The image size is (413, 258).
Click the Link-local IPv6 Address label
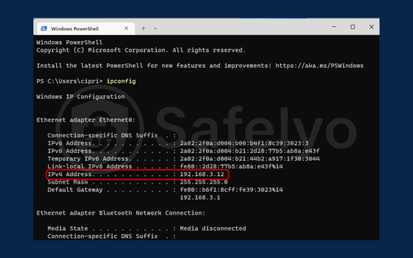point(90,167)
